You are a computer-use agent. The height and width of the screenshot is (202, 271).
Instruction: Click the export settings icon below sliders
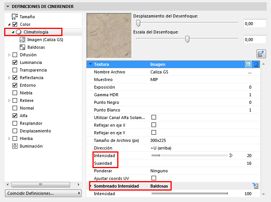click(x=261, y=54)
